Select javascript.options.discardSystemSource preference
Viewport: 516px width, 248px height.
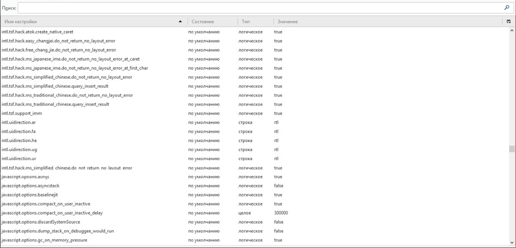point(255,222)
